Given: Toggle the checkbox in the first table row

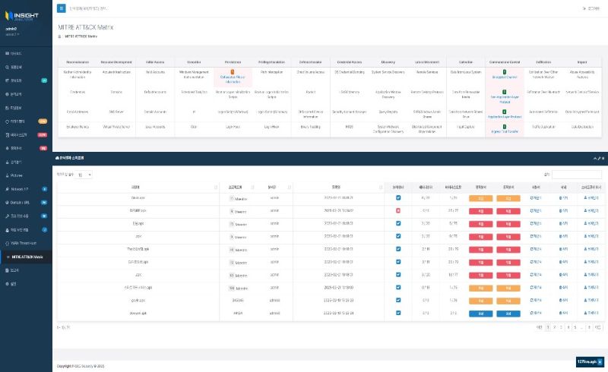Looking at the screenshot, I should point(398,198).
